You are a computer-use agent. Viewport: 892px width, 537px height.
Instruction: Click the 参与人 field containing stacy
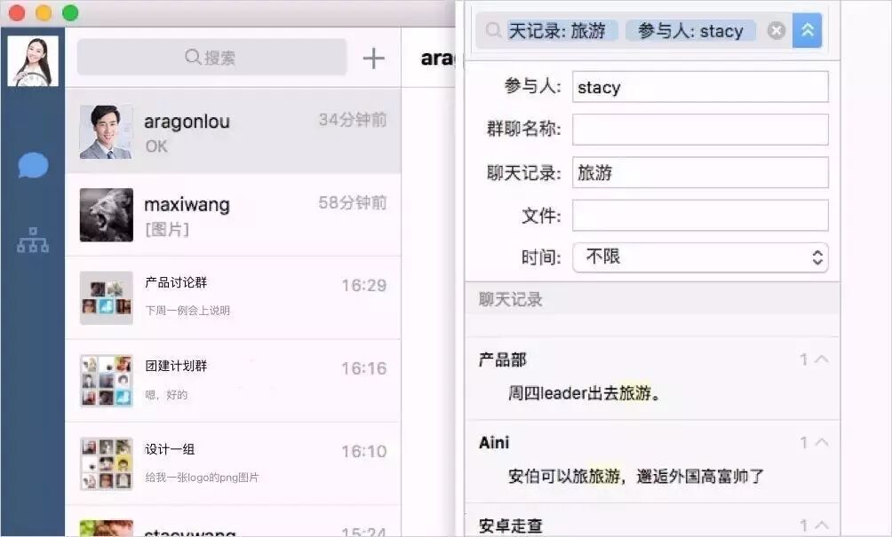click(700, 87)
